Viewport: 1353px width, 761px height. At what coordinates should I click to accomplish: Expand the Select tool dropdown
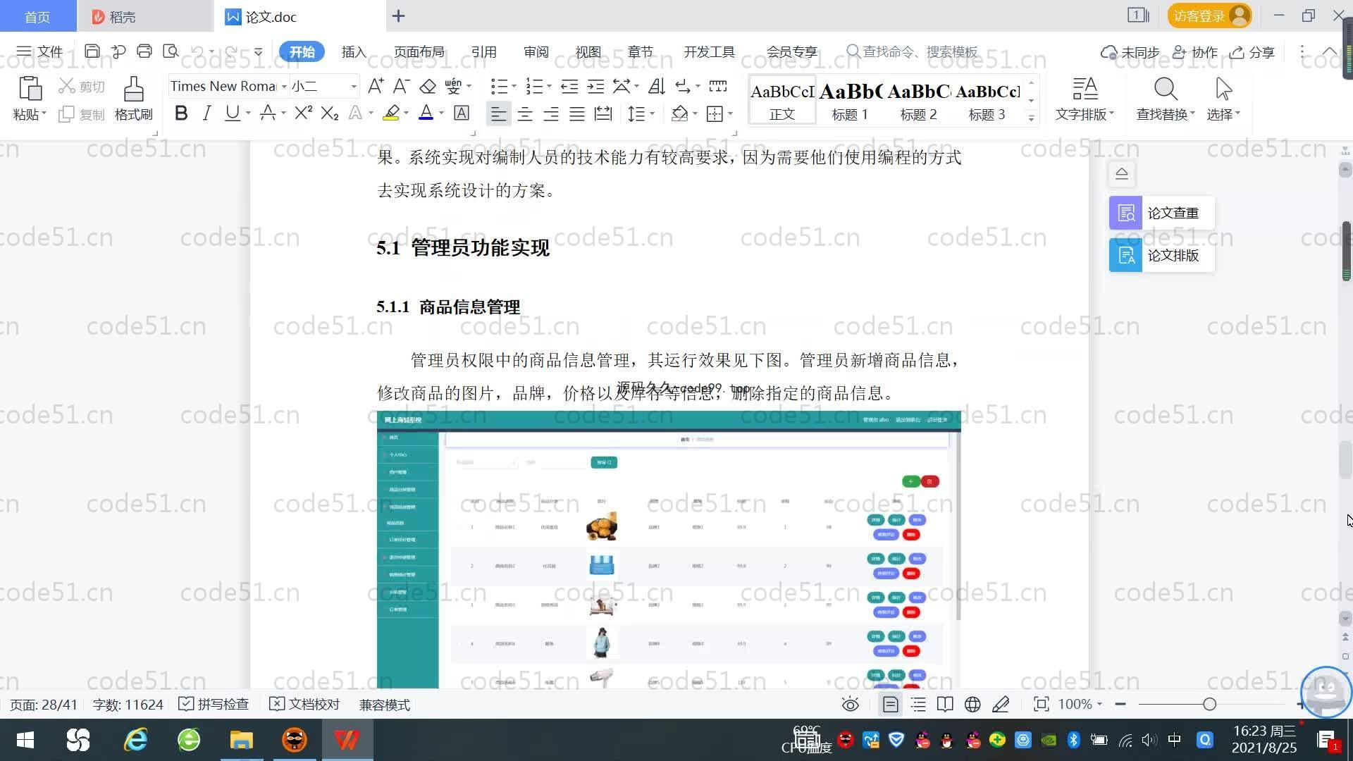(1237, 113)
